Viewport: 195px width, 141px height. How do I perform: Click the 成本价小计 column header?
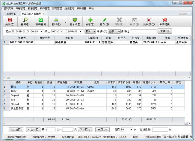(x=124, y=82)
